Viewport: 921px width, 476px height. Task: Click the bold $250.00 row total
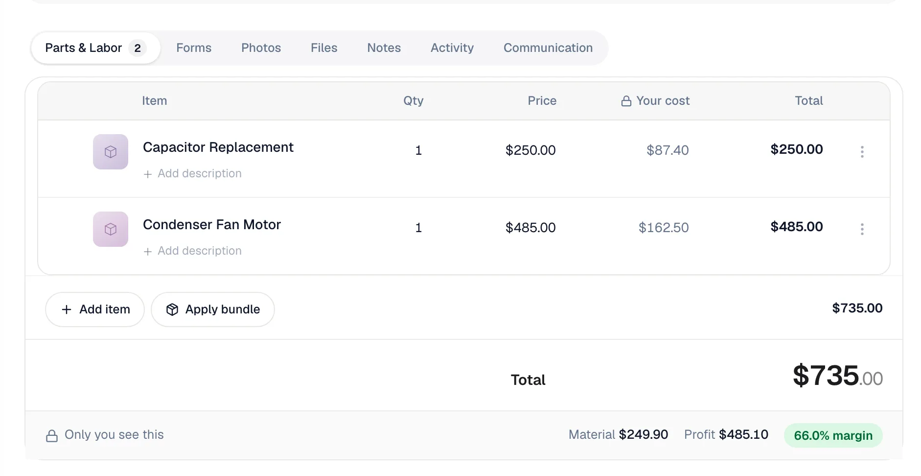click(797, 149)
